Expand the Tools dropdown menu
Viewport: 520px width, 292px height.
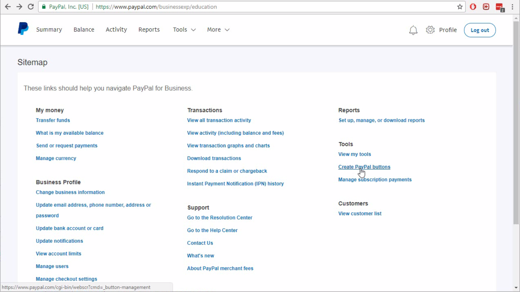[x=184, y=30]
